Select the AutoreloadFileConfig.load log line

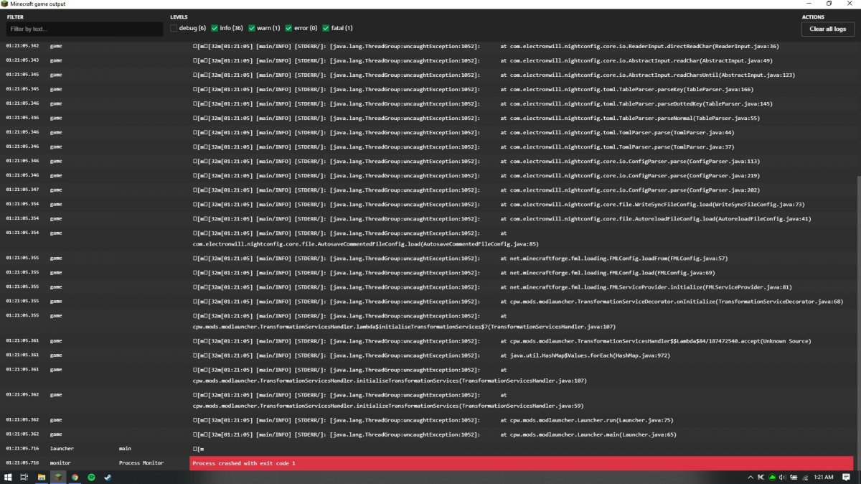[x=427, y=218]
